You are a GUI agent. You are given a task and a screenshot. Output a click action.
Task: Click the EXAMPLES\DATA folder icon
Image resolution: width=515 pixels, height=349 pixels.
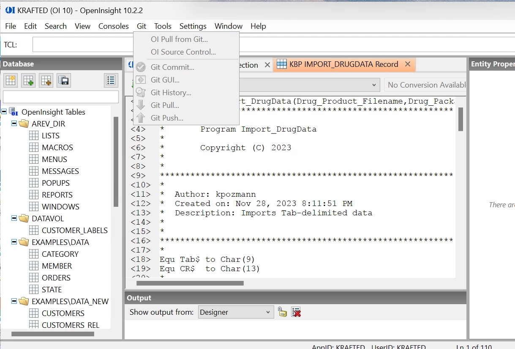[24, 242]
